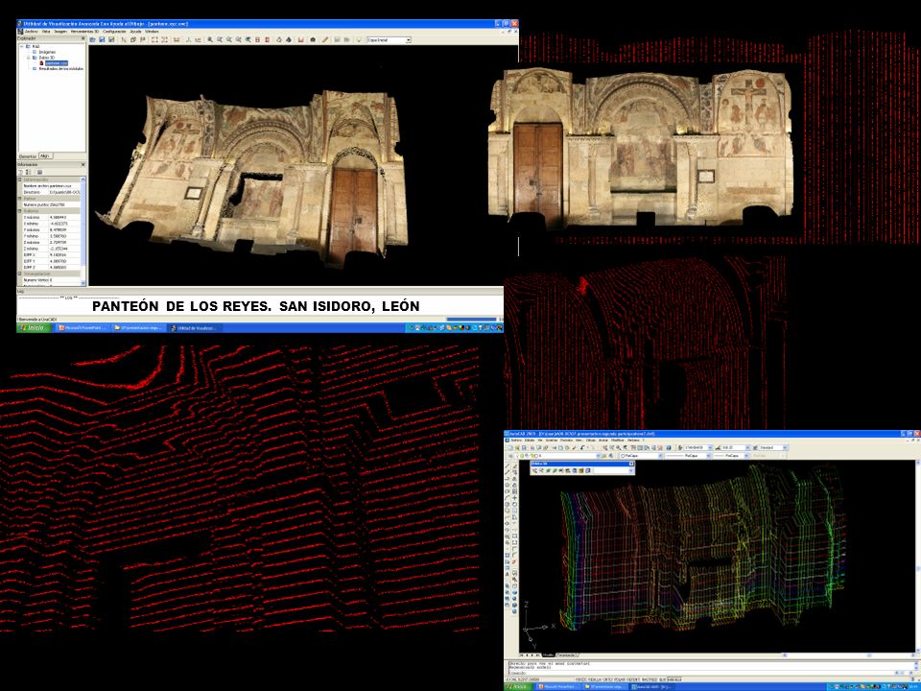This screenshot has height=691, width=921.
Task: Select the Polyline tool in AutoCAD draw toolbar
Action: (x=508, y=478)
